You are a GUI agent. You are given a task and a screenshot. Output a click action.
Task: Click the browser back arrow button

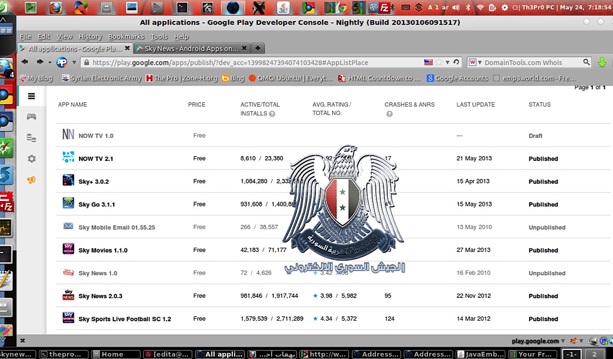25,62
